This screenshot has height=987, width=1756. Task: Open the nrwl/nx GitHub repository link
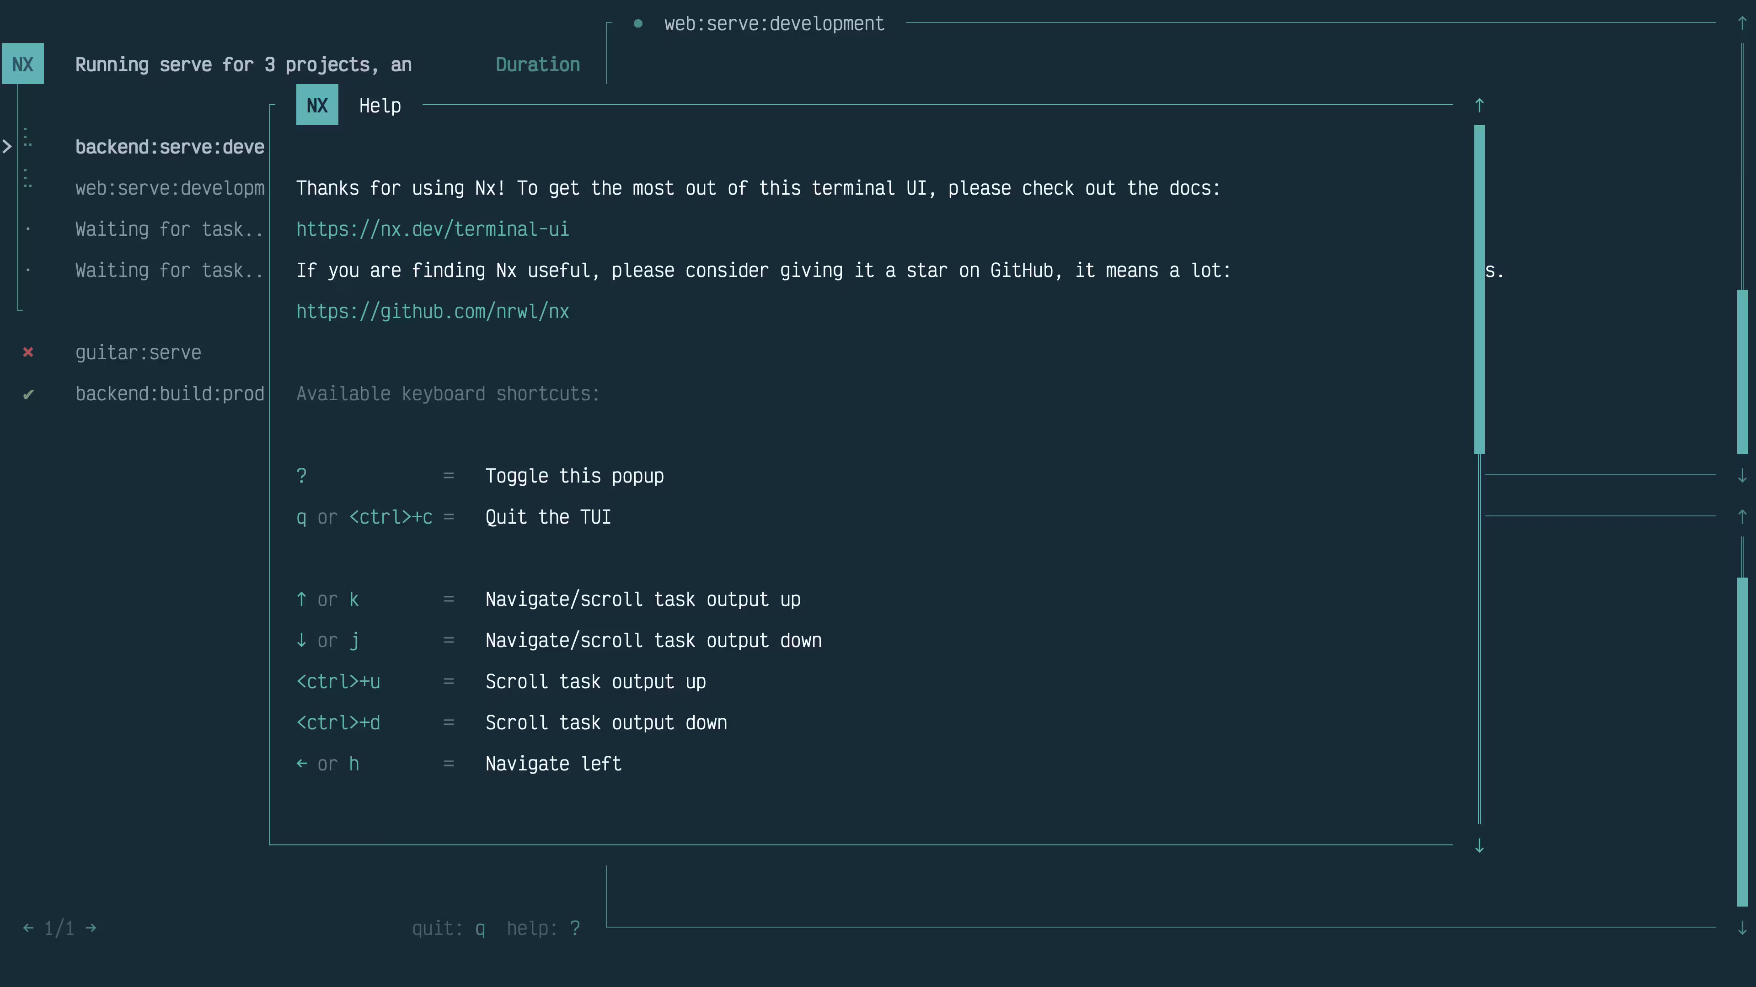(432, 311)
